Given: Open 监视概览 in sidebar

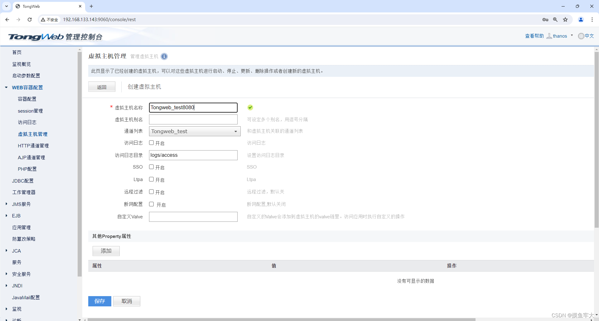Looking at the screenshot, I should click(22, 64).
